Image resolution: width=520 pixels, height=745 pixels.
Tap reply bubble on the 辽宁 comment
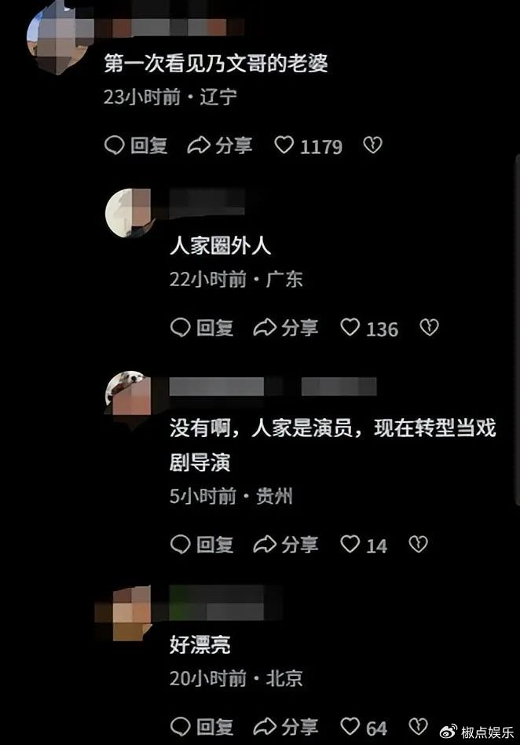136,145
